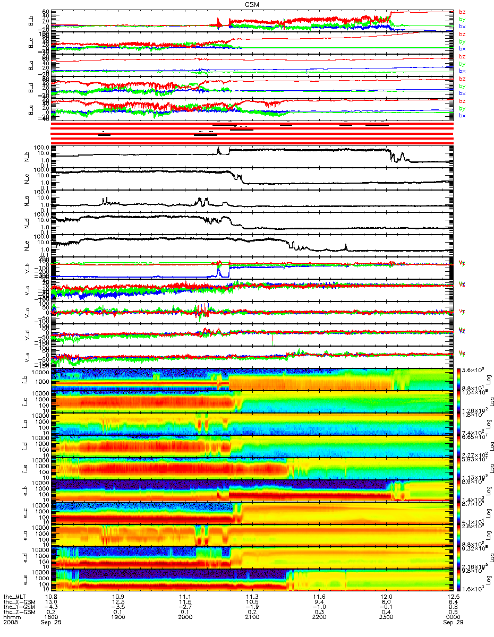Image resolution: width=494 pixels, height=637 pixels.
Task: Click the thc_Y-GSM footer row label
Action: click(x=19, y=607)
